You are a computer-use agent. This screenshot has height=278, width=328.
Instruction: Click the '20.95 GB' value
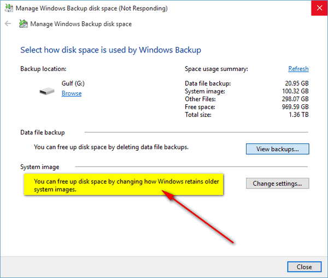click(297, 84)
